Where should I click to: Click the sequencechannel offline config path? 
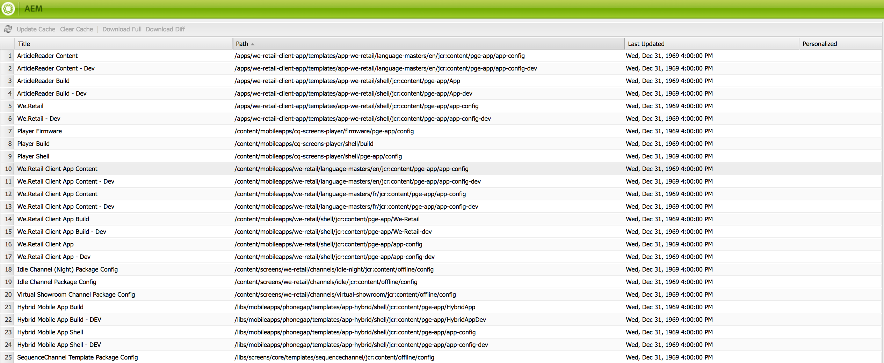click(x=334, y=357)
